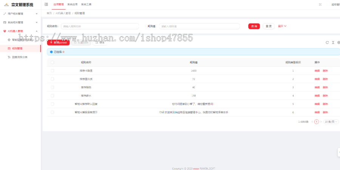Expand more search filters via 展开
The image size is (340, 170).
click(282, 26)
